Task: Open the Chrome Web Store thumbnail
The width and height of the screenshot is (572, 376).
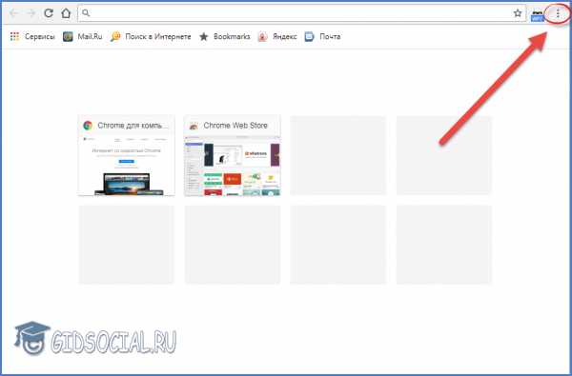Action: click(233, 155)
